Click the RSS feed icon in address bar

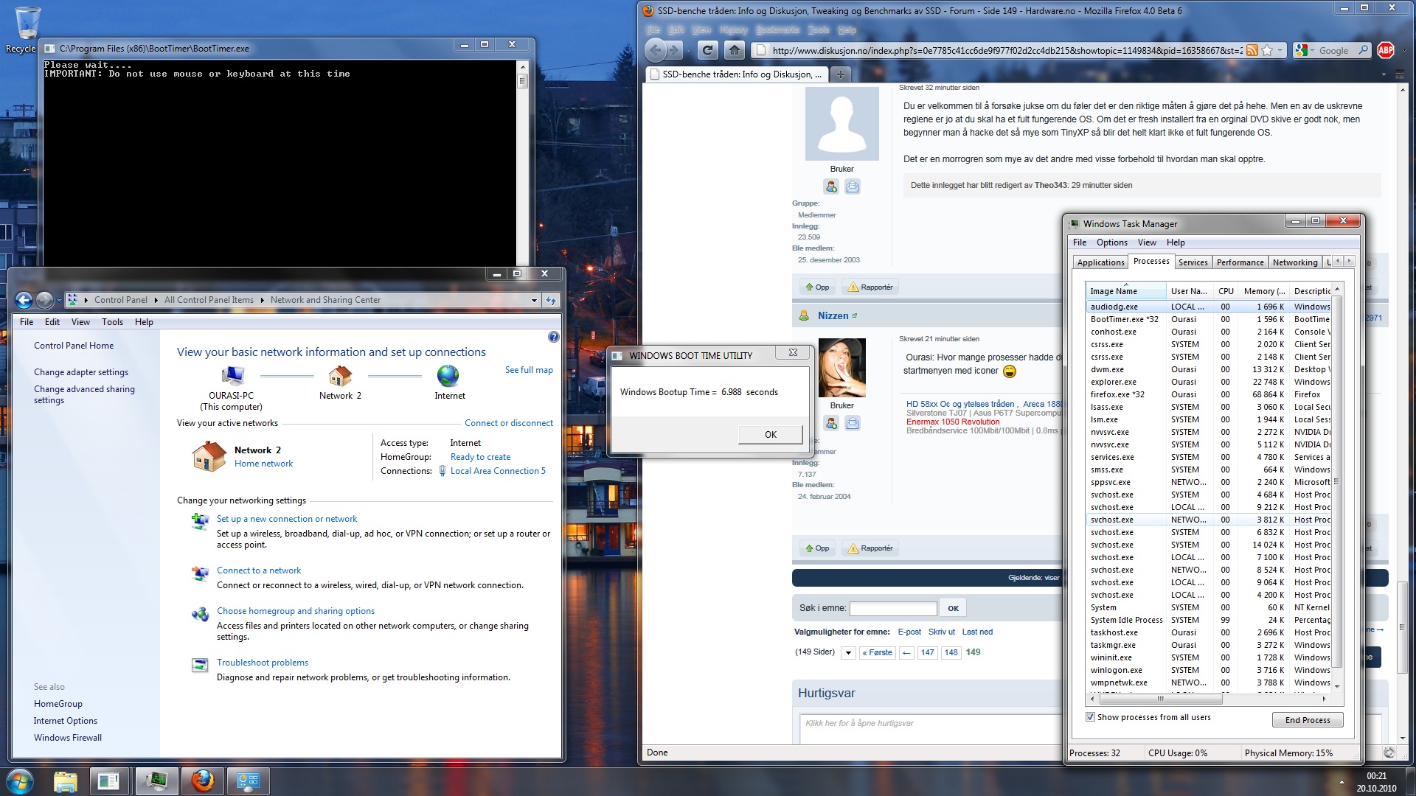[1252, 51]
